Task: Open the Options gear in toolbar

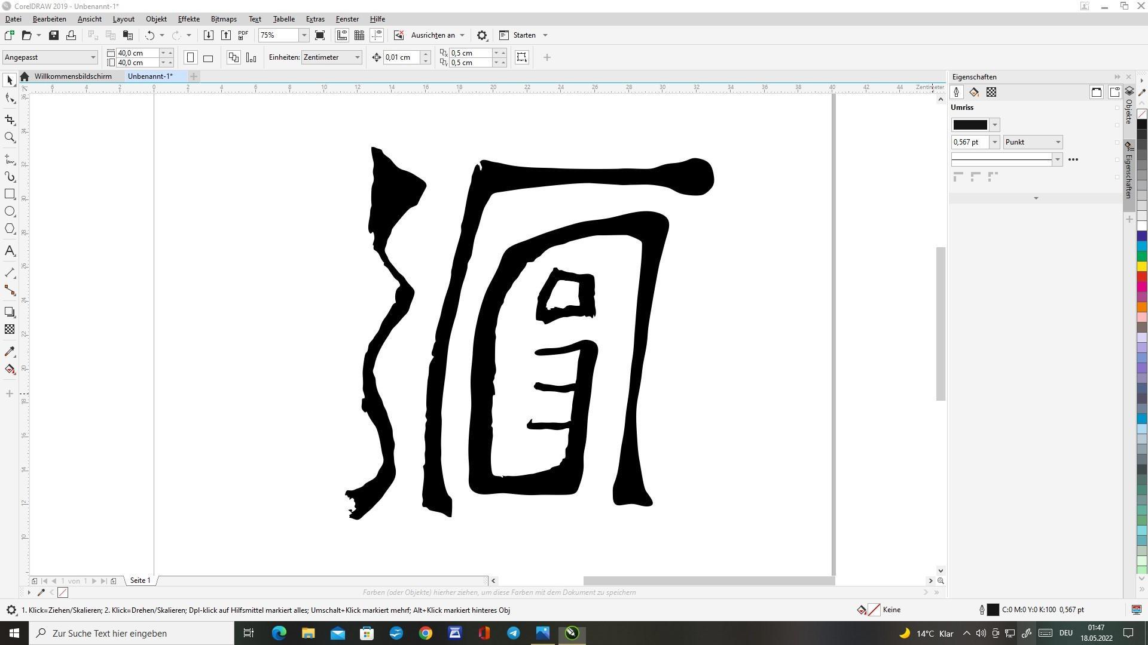Action: pyautogui.click(x=482, y=35)
